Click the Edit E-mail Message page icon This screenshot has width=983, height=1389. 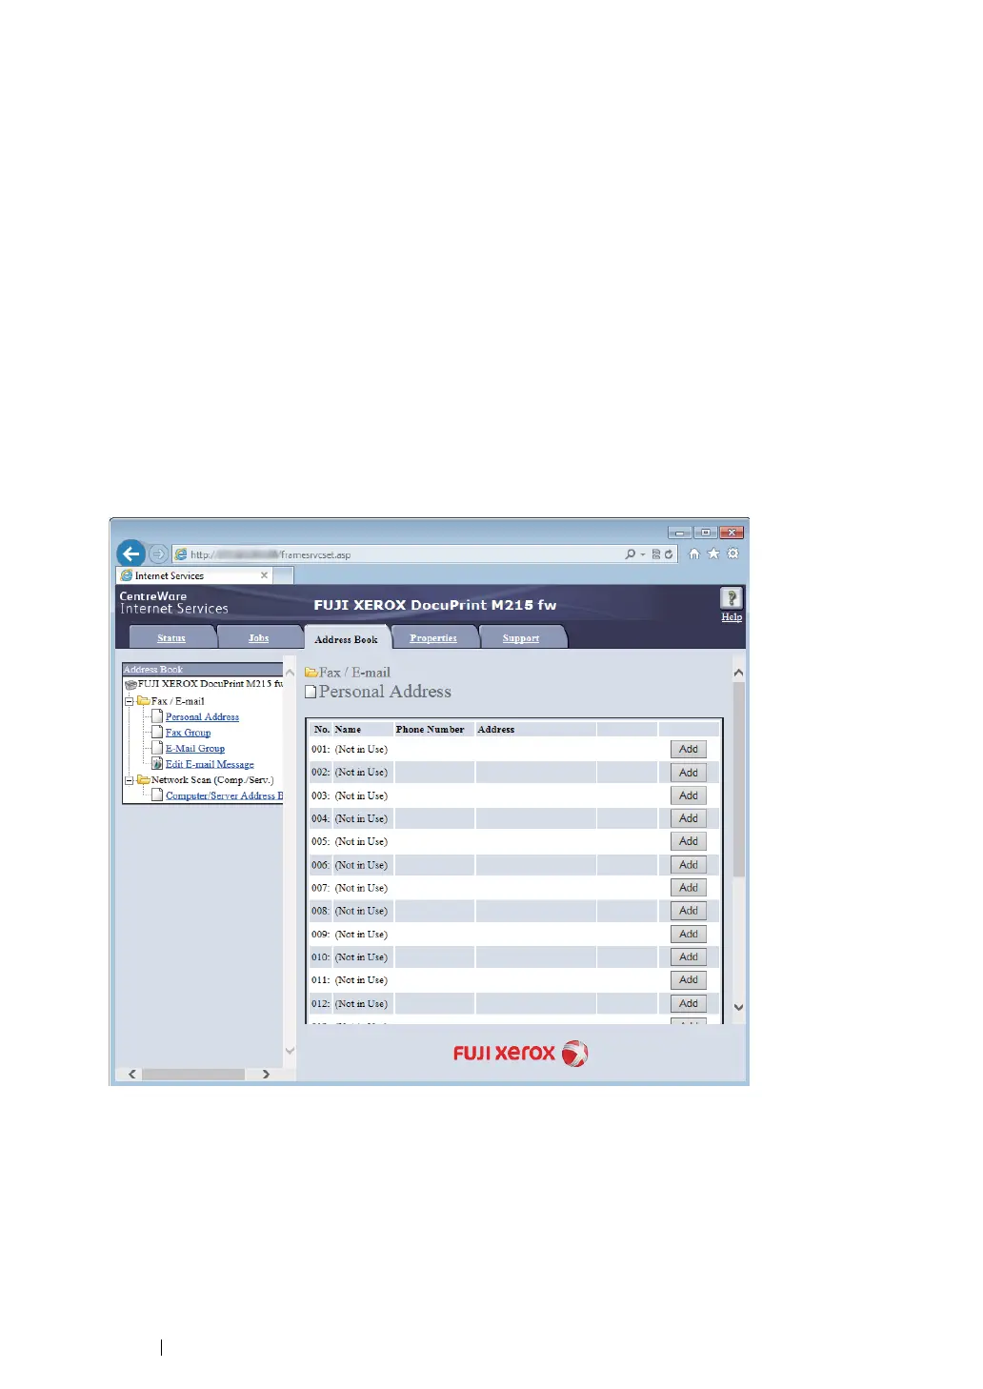pos(157,764)
